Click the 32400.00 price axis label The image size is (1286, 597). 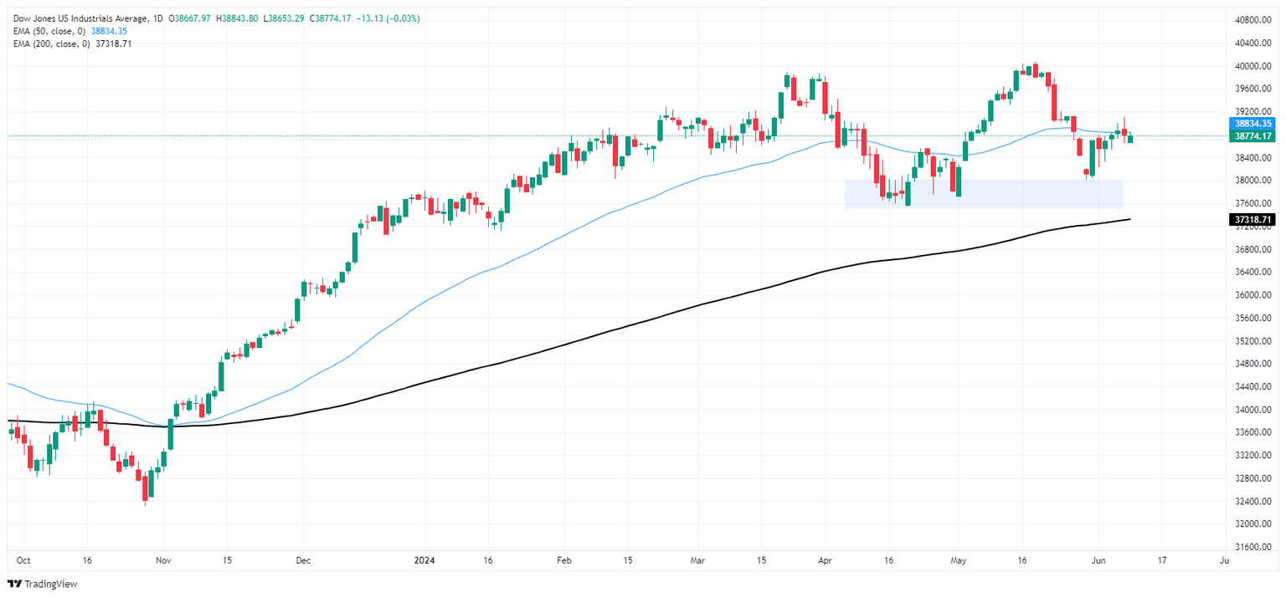coord(1253,502)
